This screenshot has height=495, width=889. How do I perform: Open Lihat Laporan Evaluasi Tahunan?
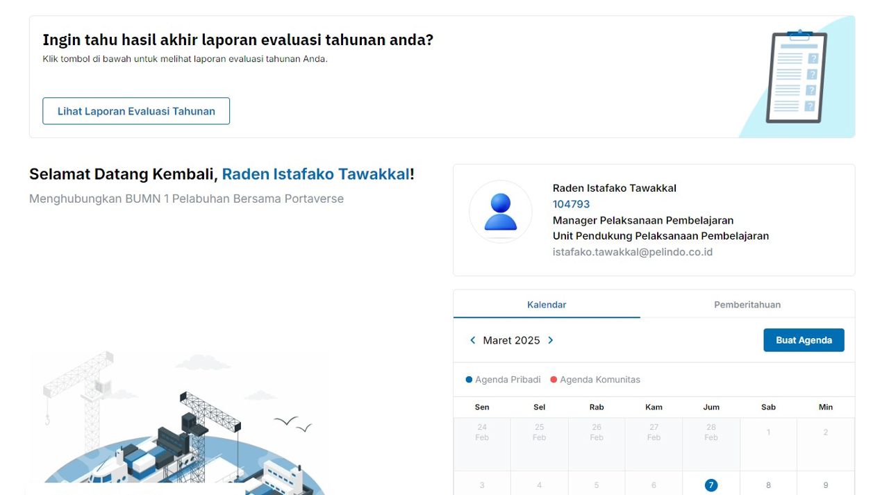(x=136, y=111)
